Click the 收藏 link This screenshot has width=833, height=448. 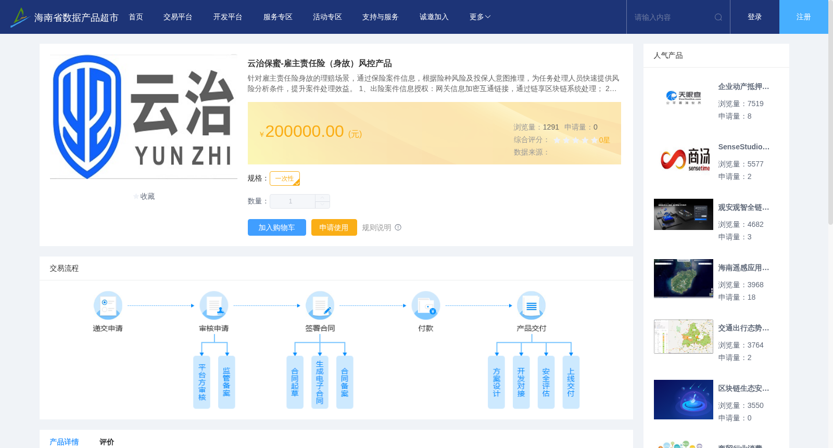point(148,197)
